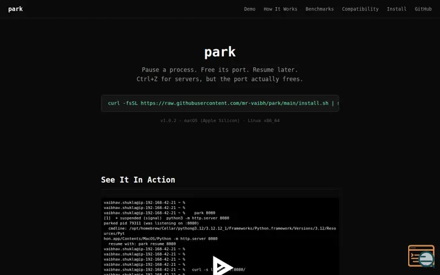The image size is (440, 275).
Task: Visit the GitHub link in navbar
Action: (423, 9)
